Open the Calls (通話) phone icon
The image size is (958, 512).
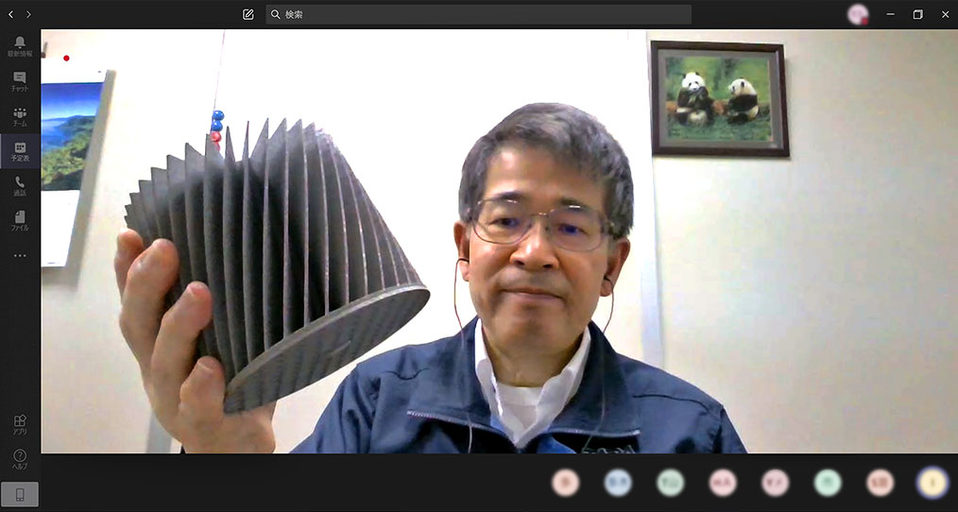coord(20,185)
